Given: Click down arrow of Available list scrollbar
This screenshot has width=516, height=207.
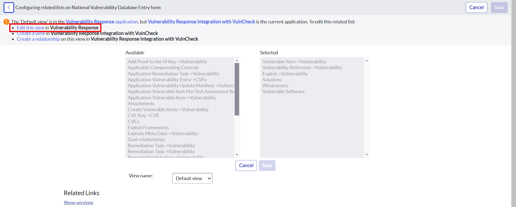Looking at the screenshot, I should tap(237, 155).
